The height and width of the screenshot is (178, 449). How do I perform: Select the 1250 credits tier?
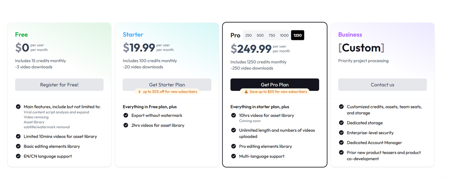(297, 35)
